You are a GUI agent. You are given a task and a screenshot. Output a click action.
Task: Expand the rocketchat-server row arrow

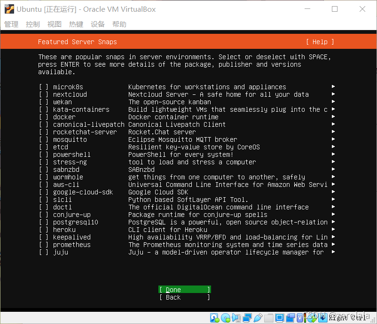pyautogui.click(x=333, y=131)
